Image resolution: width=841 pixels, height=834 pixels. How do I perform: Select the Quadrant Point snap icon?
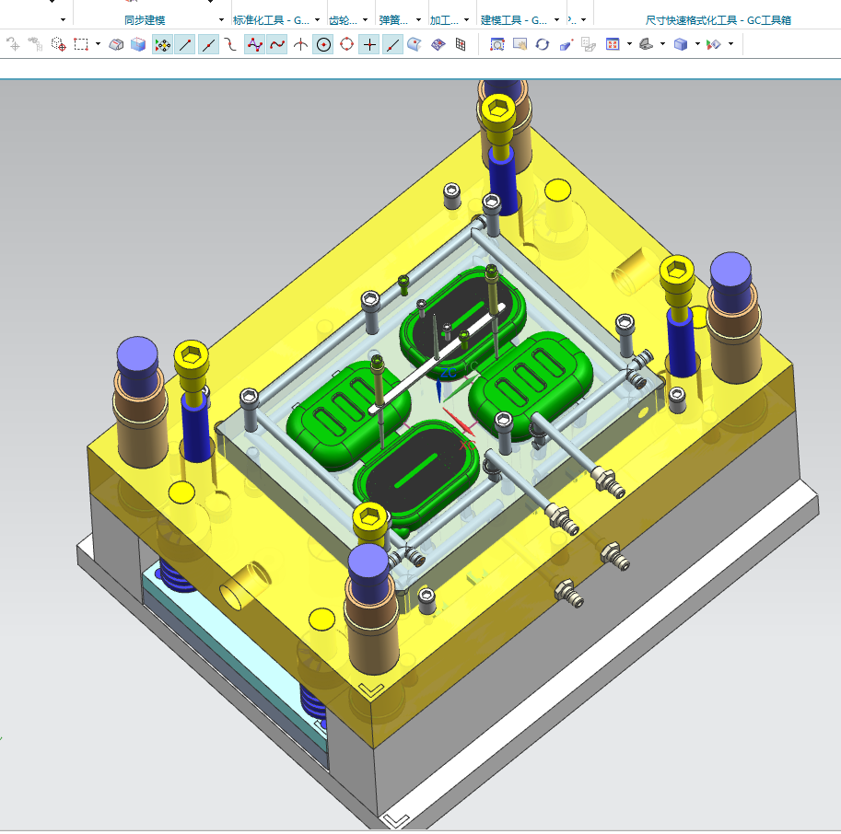point(346,44)
